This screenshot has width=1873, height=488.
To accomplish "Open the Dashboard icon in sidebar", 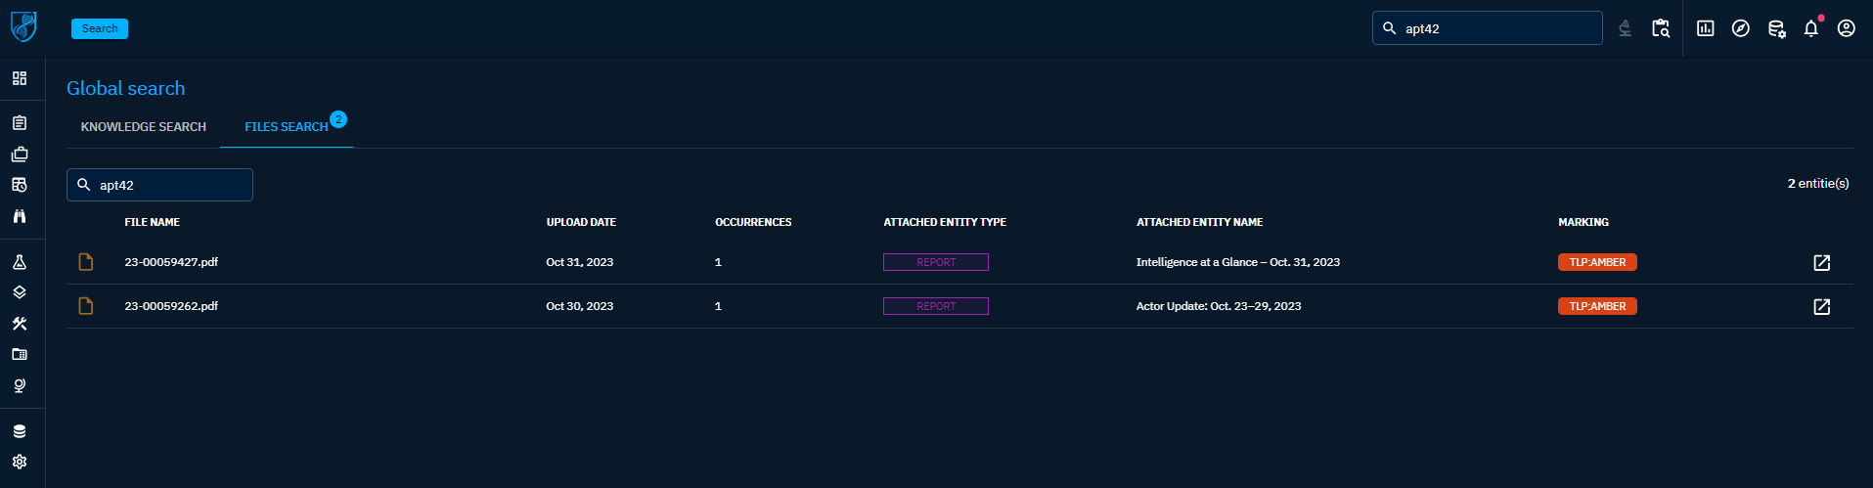I will (20, 78).
